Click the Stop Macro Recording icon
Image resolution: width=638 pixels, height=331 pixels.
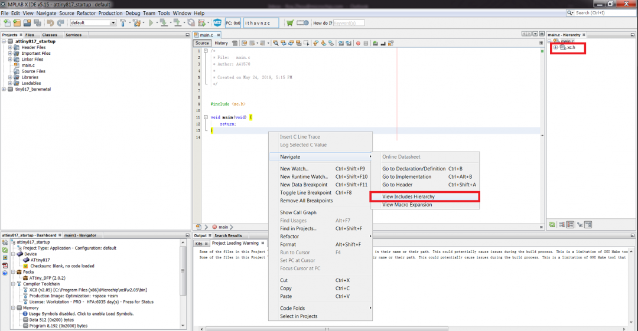(366, 43)
